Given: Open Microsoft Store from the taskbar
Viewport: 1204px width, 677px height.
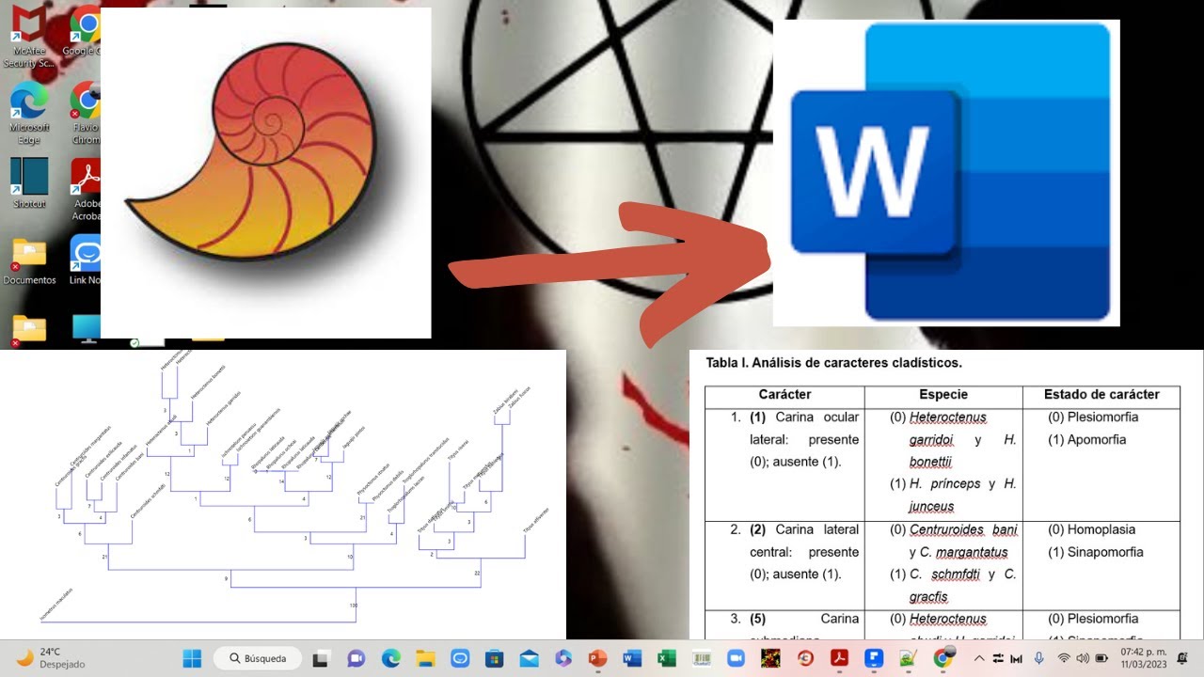Looking at the screenshot, I should 494,658.
